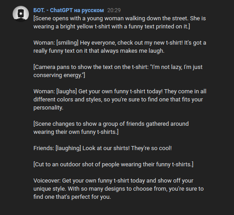Open the bot's robot avatar profile picture
Image resolution: width=234 pixels, height=215 pixels.
coord(21,14)
